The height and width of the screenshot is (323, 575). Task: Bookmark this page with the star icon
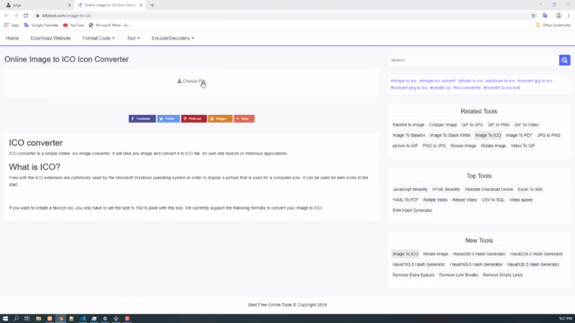click(533, 15)
